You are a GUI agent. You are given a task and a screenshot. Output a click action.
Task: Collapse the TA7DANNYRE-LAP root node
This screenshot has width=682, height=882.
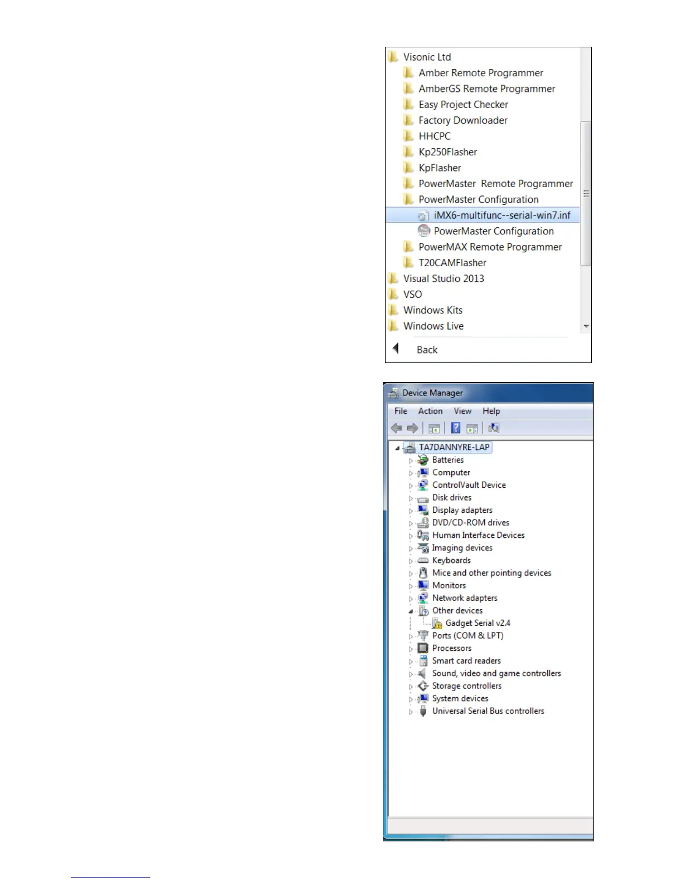click(397, 448)
